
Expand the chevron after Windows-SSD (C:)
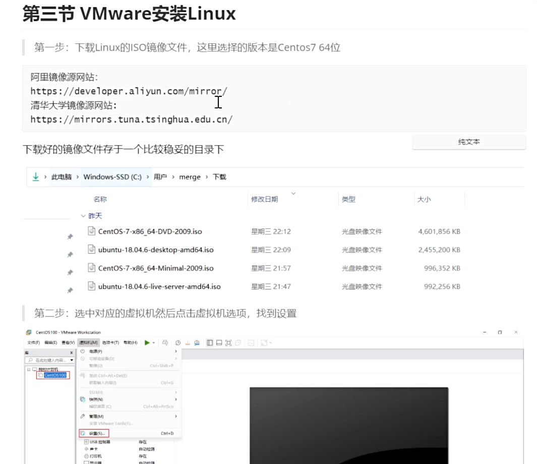coord(148,177)
